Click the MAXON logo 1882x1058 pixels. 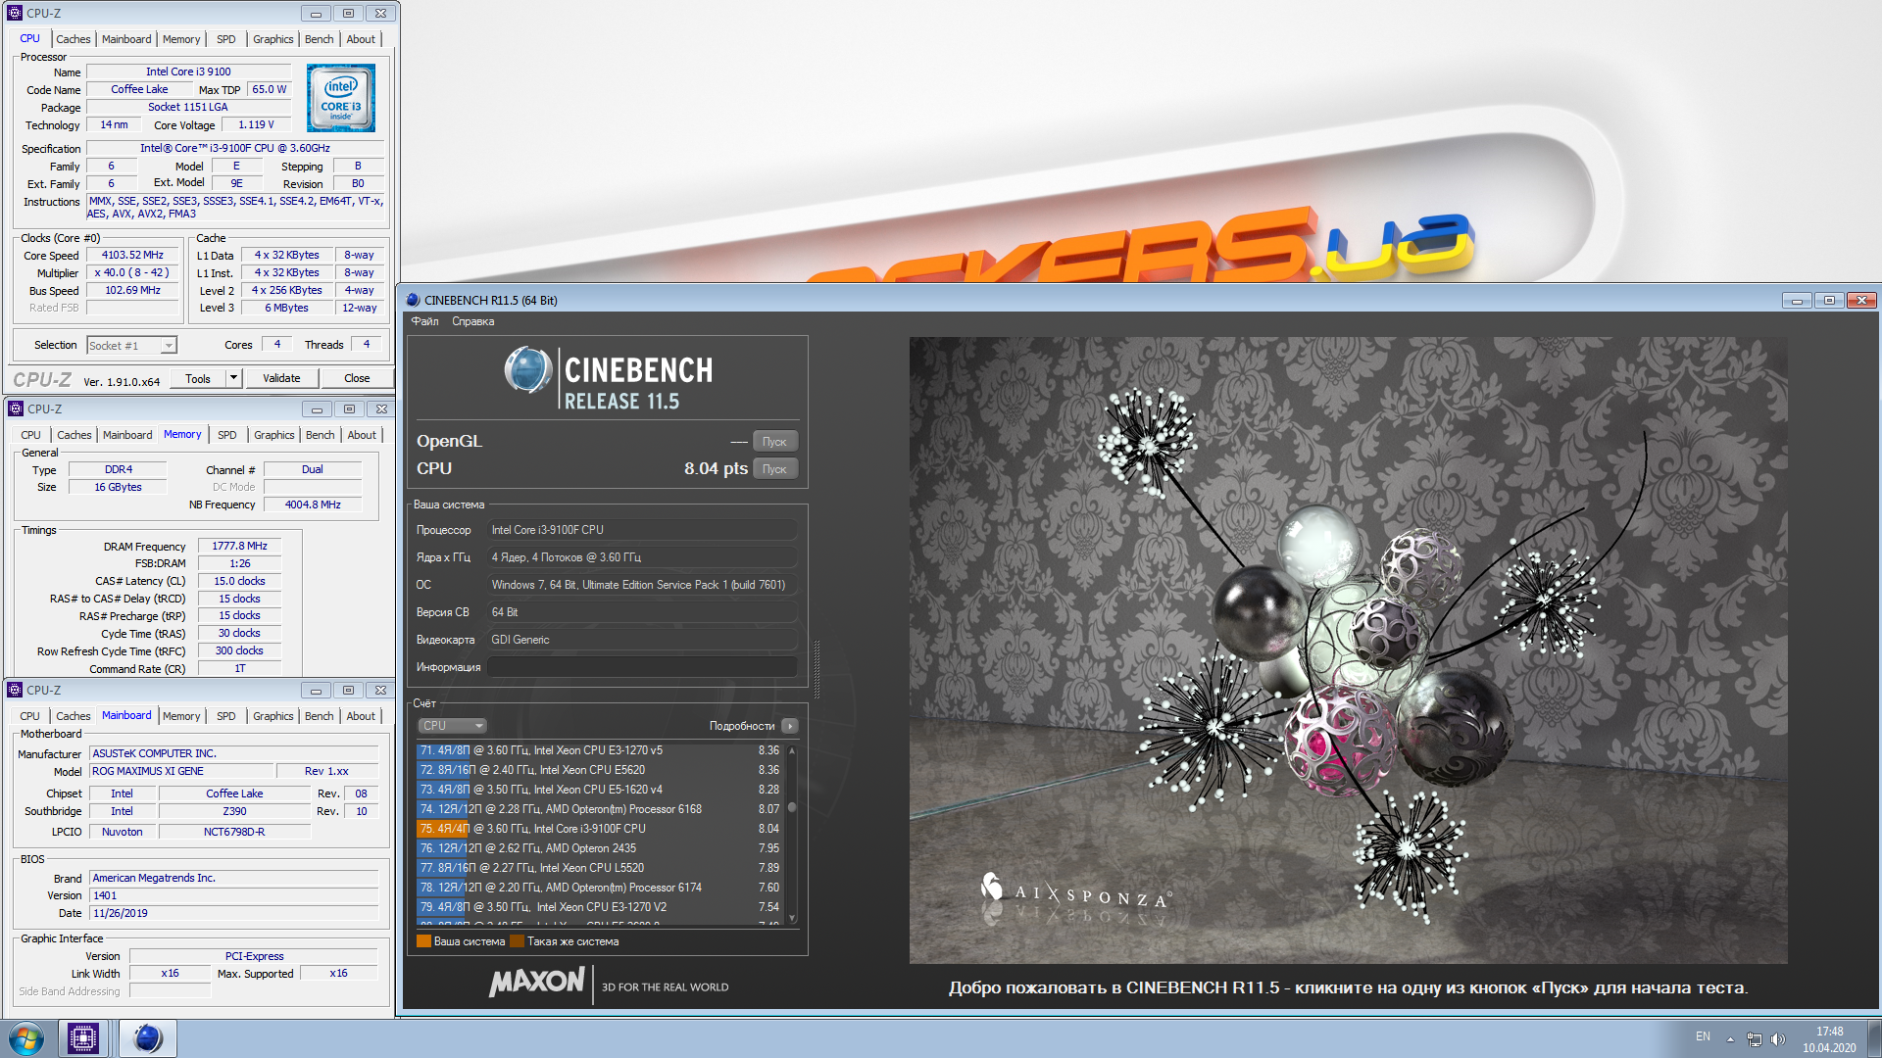pos(537,982)
